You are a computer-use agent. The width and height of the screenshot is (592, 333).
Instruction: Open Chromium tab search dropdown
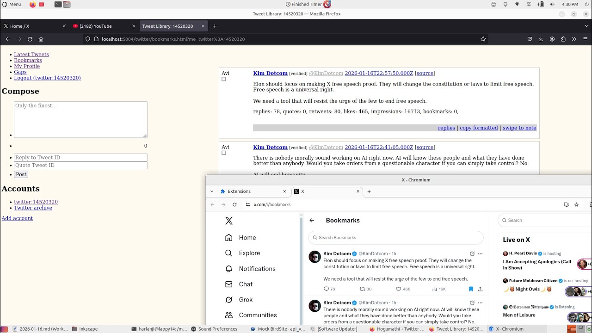coord(211,191)
